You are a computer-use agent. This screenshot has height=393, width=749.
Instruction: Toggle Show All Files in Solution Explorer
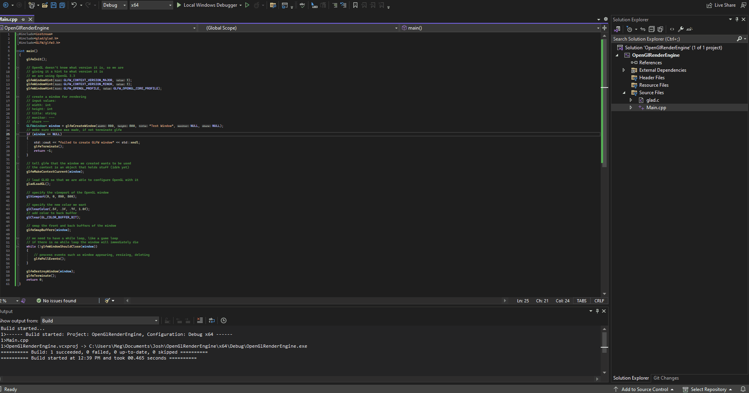pos(660,29)
